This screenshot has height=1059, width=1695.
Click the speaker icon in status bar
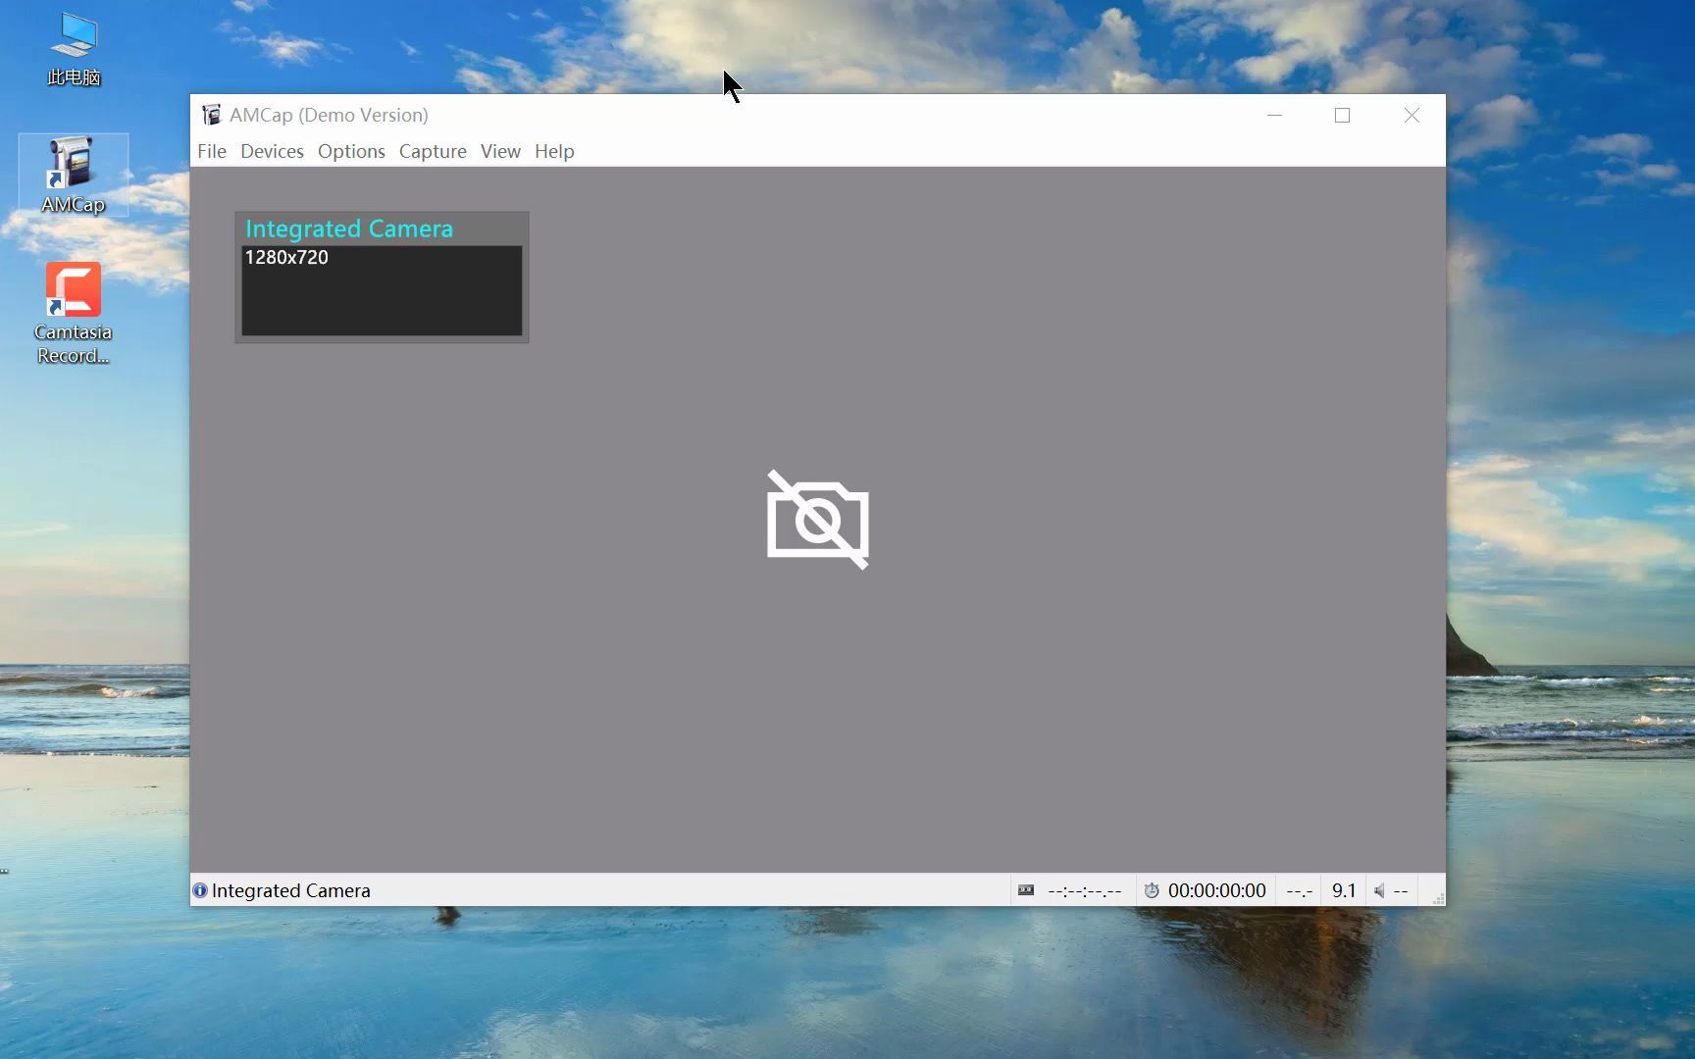point(1379,890)
